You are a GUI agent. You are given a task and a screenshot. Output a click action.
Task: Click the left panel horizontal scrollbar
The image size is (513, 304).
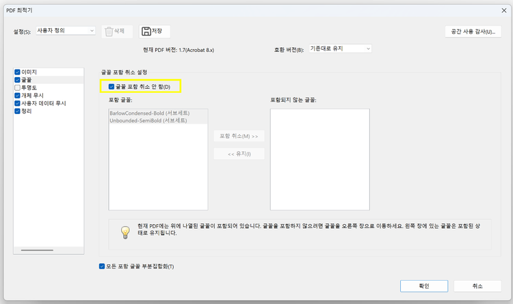pyautogui.click(x=38, y=250)
